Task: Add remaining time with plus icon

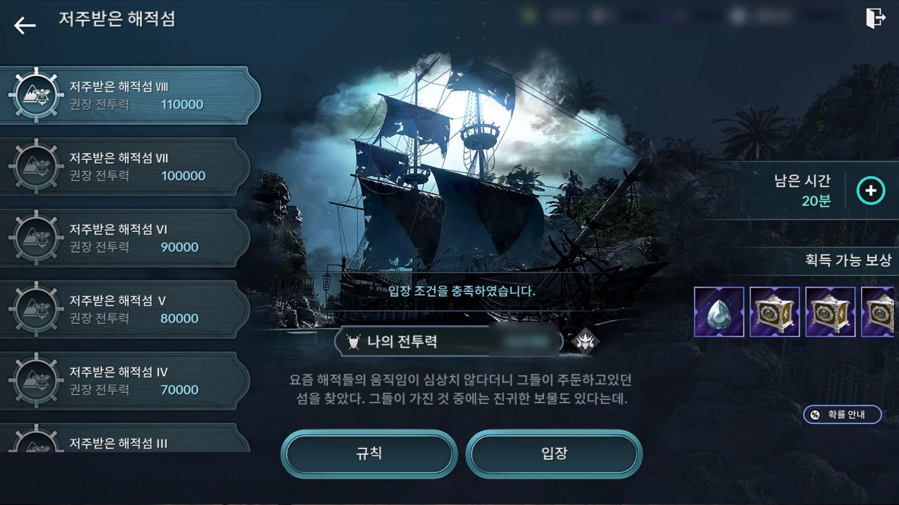Action: coord(870,191)
